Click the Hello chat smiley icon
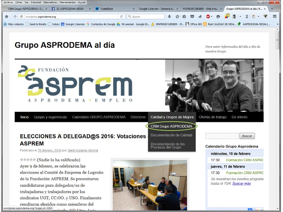Image resolution: width=283 pixels, height=212 pixels. click(x=218, y=17)
